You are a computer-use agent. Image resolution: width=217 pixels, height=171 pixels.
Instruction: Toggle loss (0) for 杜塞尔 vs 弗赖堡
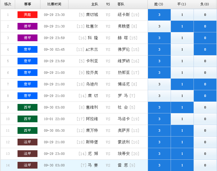pos(205,26)
